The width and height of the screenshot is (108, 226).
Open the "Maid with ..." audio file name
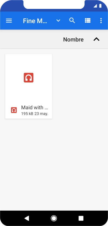tap(34, 108)
